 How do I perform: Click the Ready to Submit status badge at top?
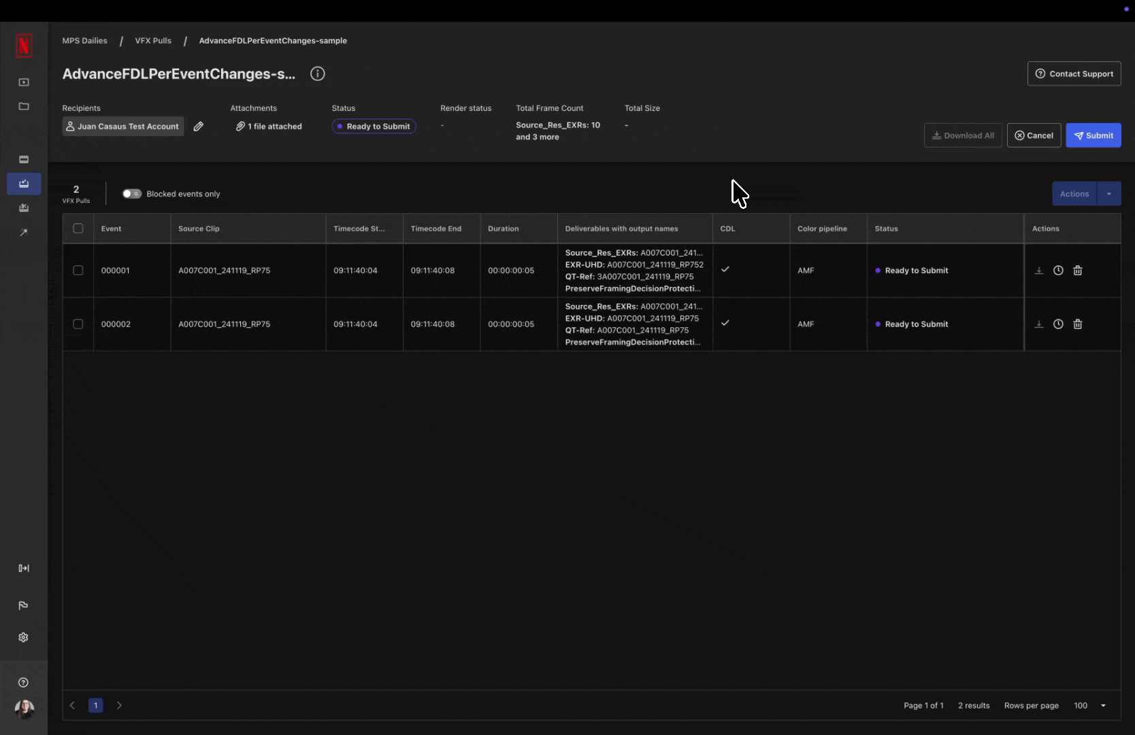[x=374, y=127]
